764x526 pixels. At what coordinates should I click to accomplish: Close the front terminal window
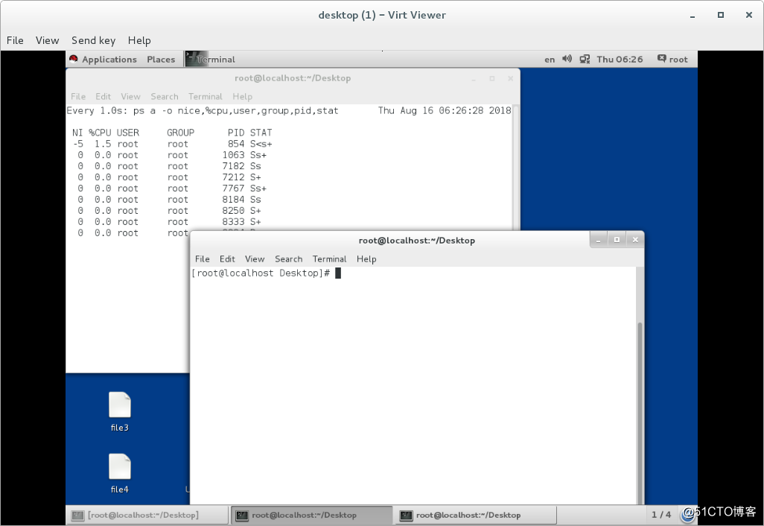coord(635,240)
